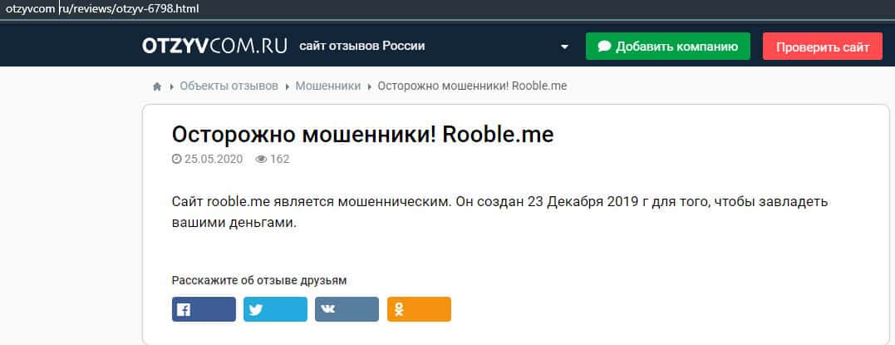Share review on Odnoklassniki
Image resolution: width=895 pixels, height=345 pixels.
[419, 309]
